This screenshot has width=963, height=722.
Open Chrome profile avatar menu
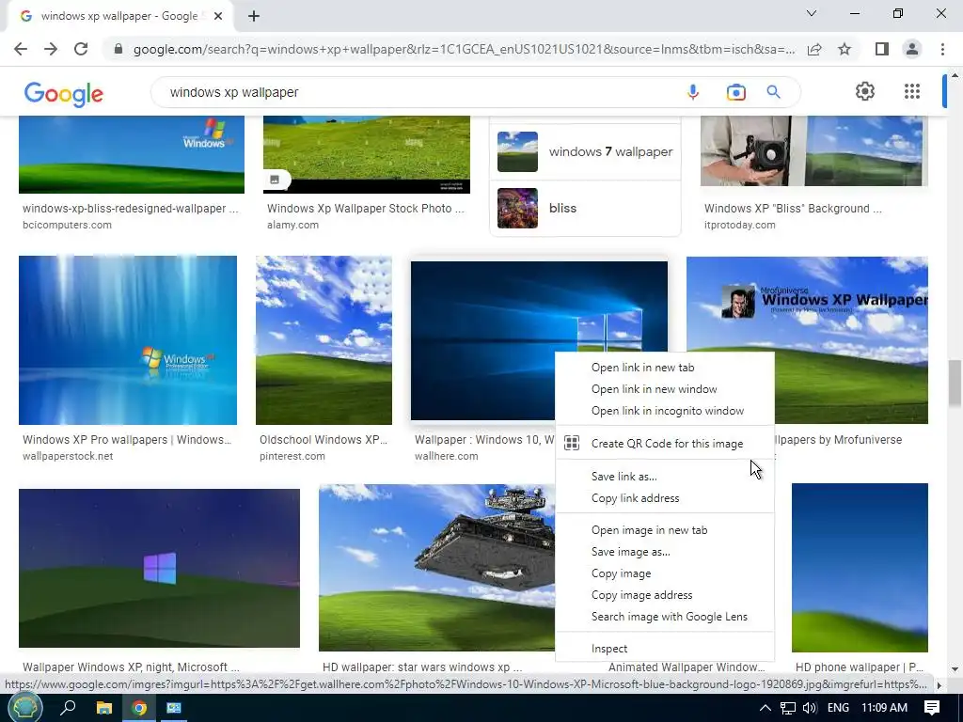[912, 49]
